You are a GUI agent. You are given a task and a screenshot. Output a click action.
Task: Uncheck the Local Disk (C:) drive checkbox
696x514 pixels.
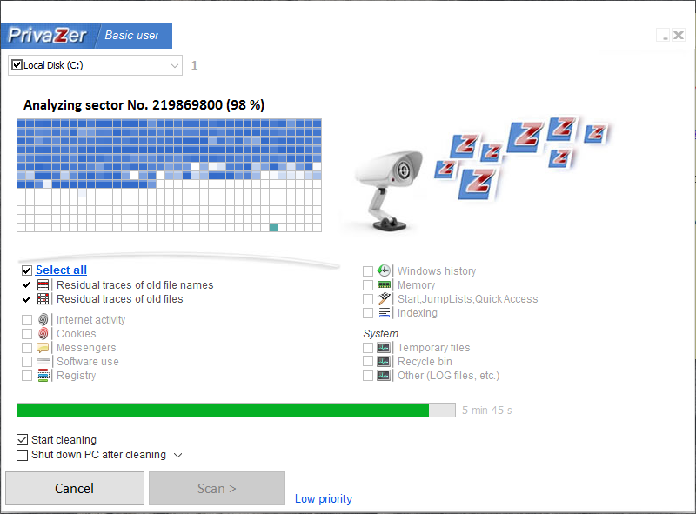pos(17,65)
